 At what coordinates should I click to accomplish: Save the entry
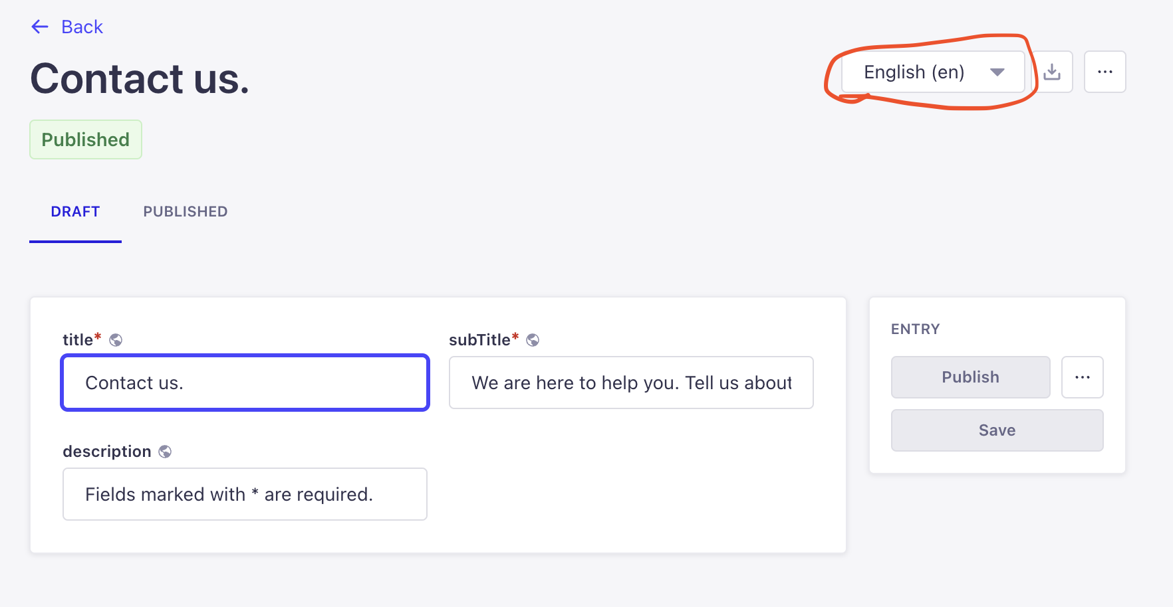996,430
